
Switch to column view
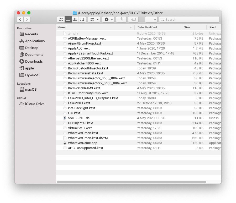75,19
